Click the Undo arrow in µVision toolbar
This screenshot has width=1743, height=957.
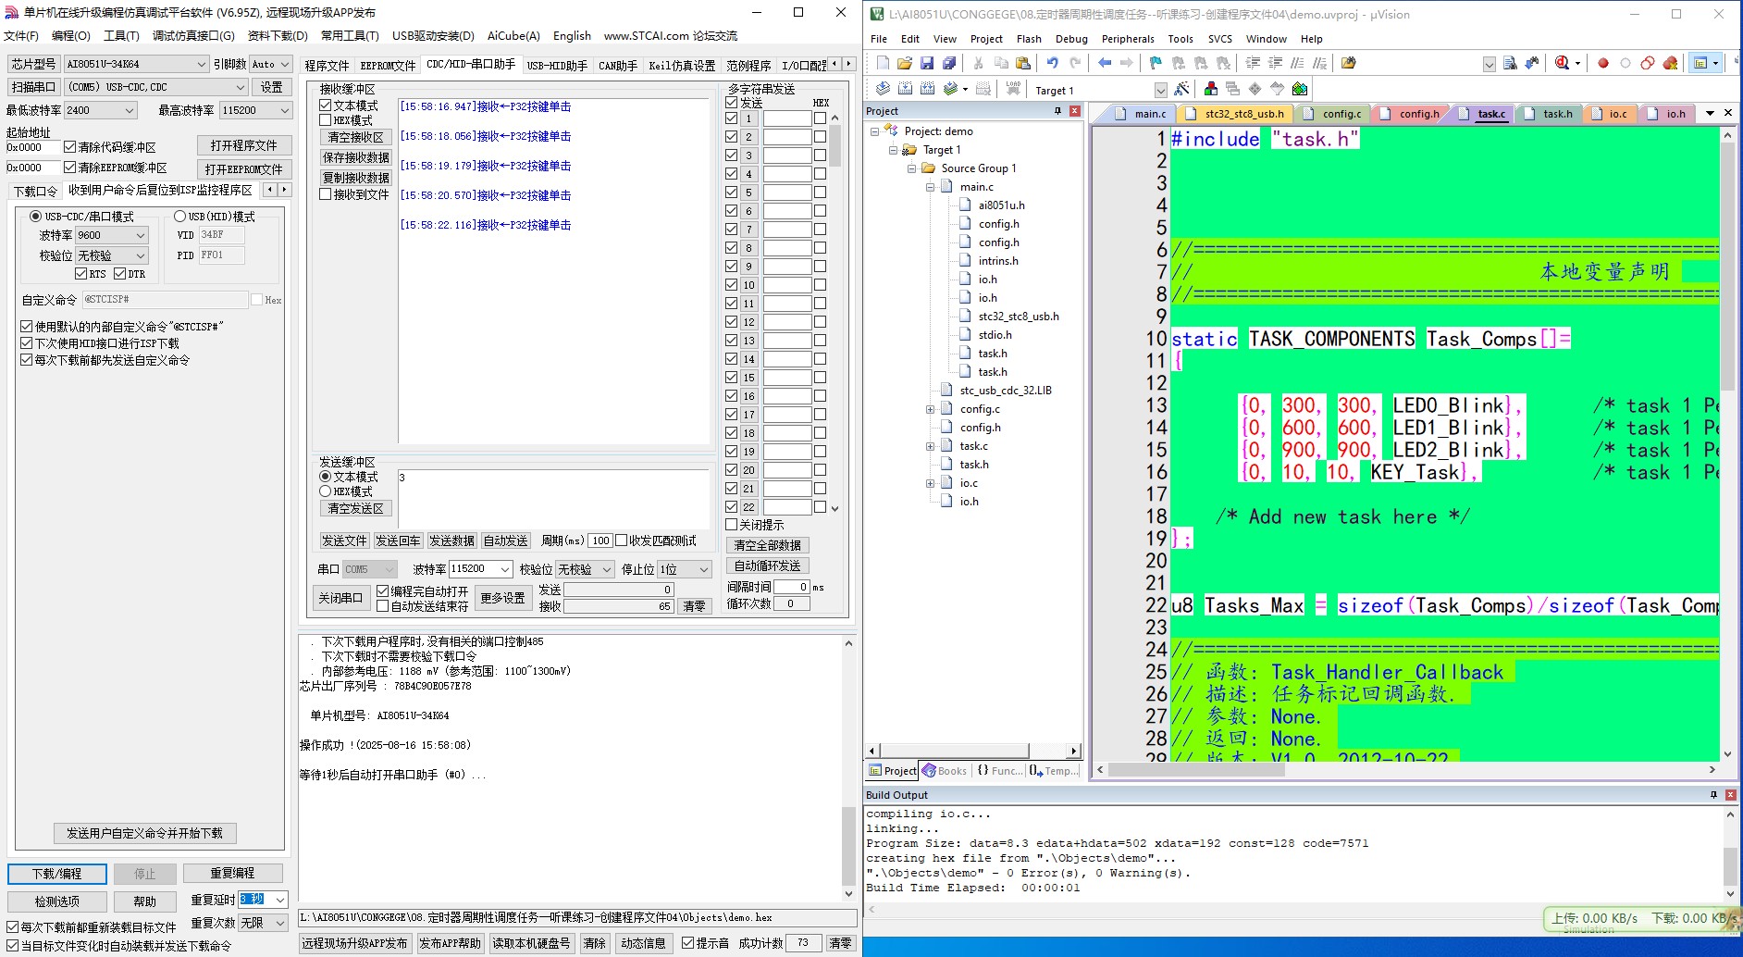pos(1052,63)
